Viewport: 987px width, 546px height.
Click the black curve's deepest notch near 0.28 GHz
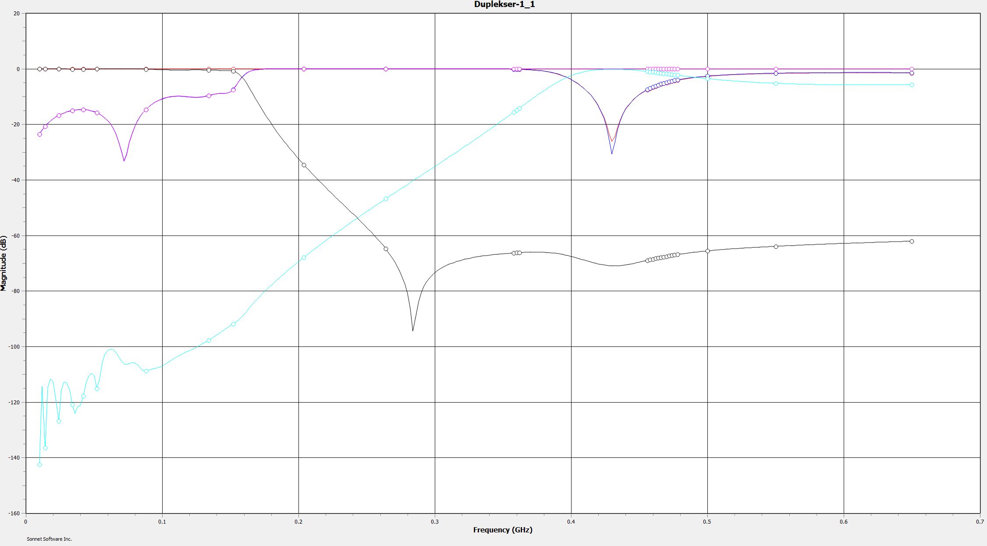tap(413, 330)
